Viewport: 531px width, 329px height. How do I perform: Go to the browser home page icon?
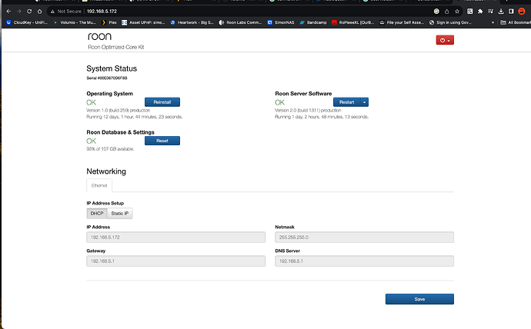pyautogui.click(x=39, y=12)
